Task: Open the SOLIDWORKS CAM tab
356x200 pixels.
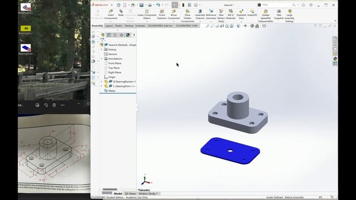Action: (187, 26)
